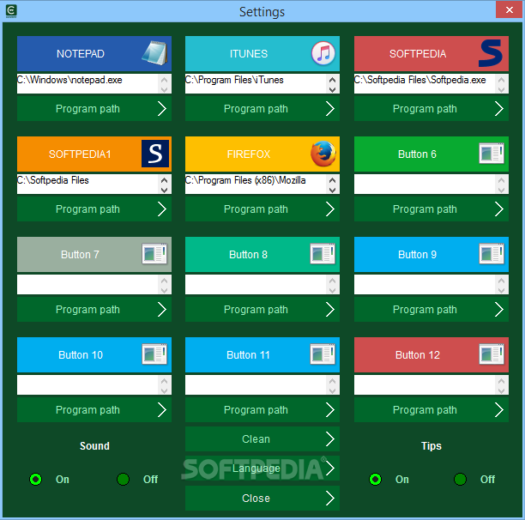The width and height of the screenshot is (525, 520).
Task: Click the SOFTPEDIA red tile name label
Action: coord(418,53)
